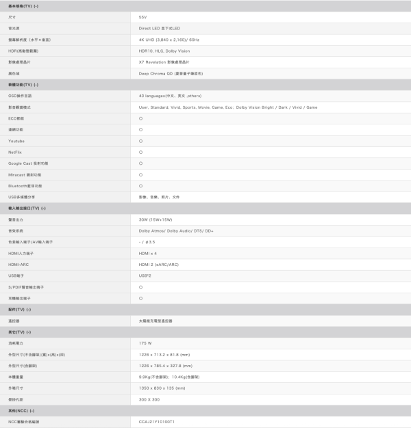The height and width of the screenshot is (428, 411).
Task: Collapse the 輸入輸出接口(TV) section
Action: 27,208
